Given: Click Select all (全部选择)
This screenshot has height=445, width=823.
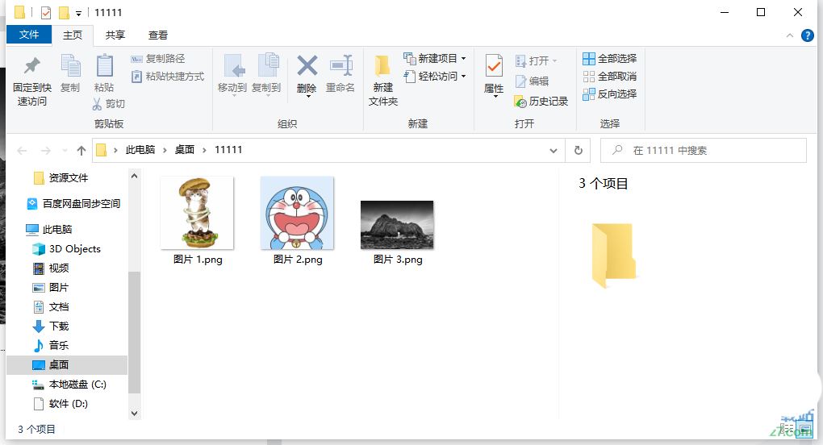Looking at the screenshot, I should 610,59.
